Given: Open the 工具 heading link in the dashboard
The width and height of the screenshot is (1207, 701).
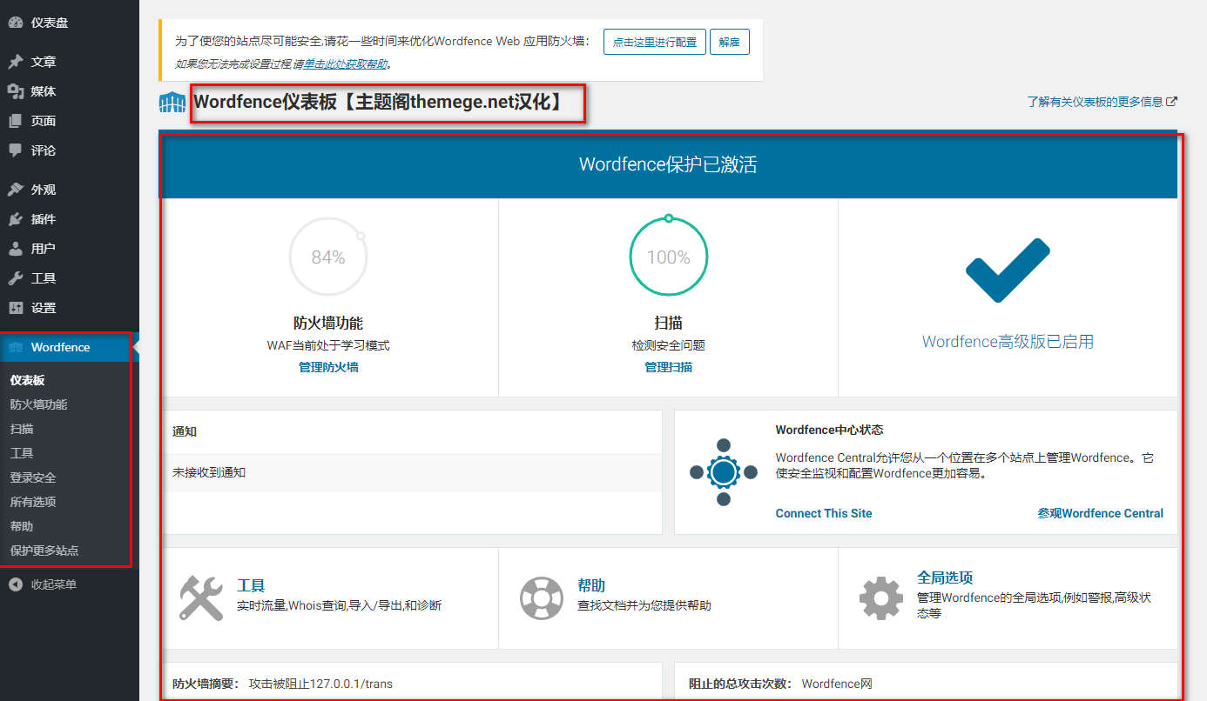Looking at the screenshot, I should tap(251, 586).
